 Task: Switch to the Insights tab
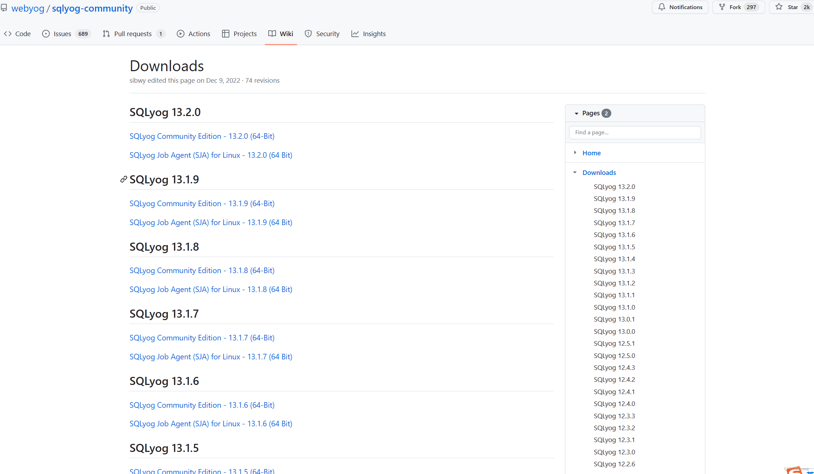coord(374,34)
